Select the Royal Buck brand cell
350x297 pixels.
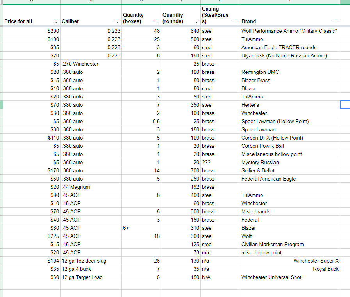pos(290,269)
